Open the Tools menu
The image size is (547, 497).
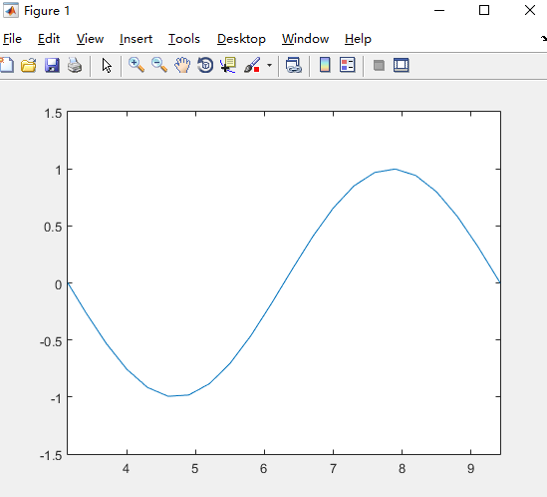tap(184, 39)
